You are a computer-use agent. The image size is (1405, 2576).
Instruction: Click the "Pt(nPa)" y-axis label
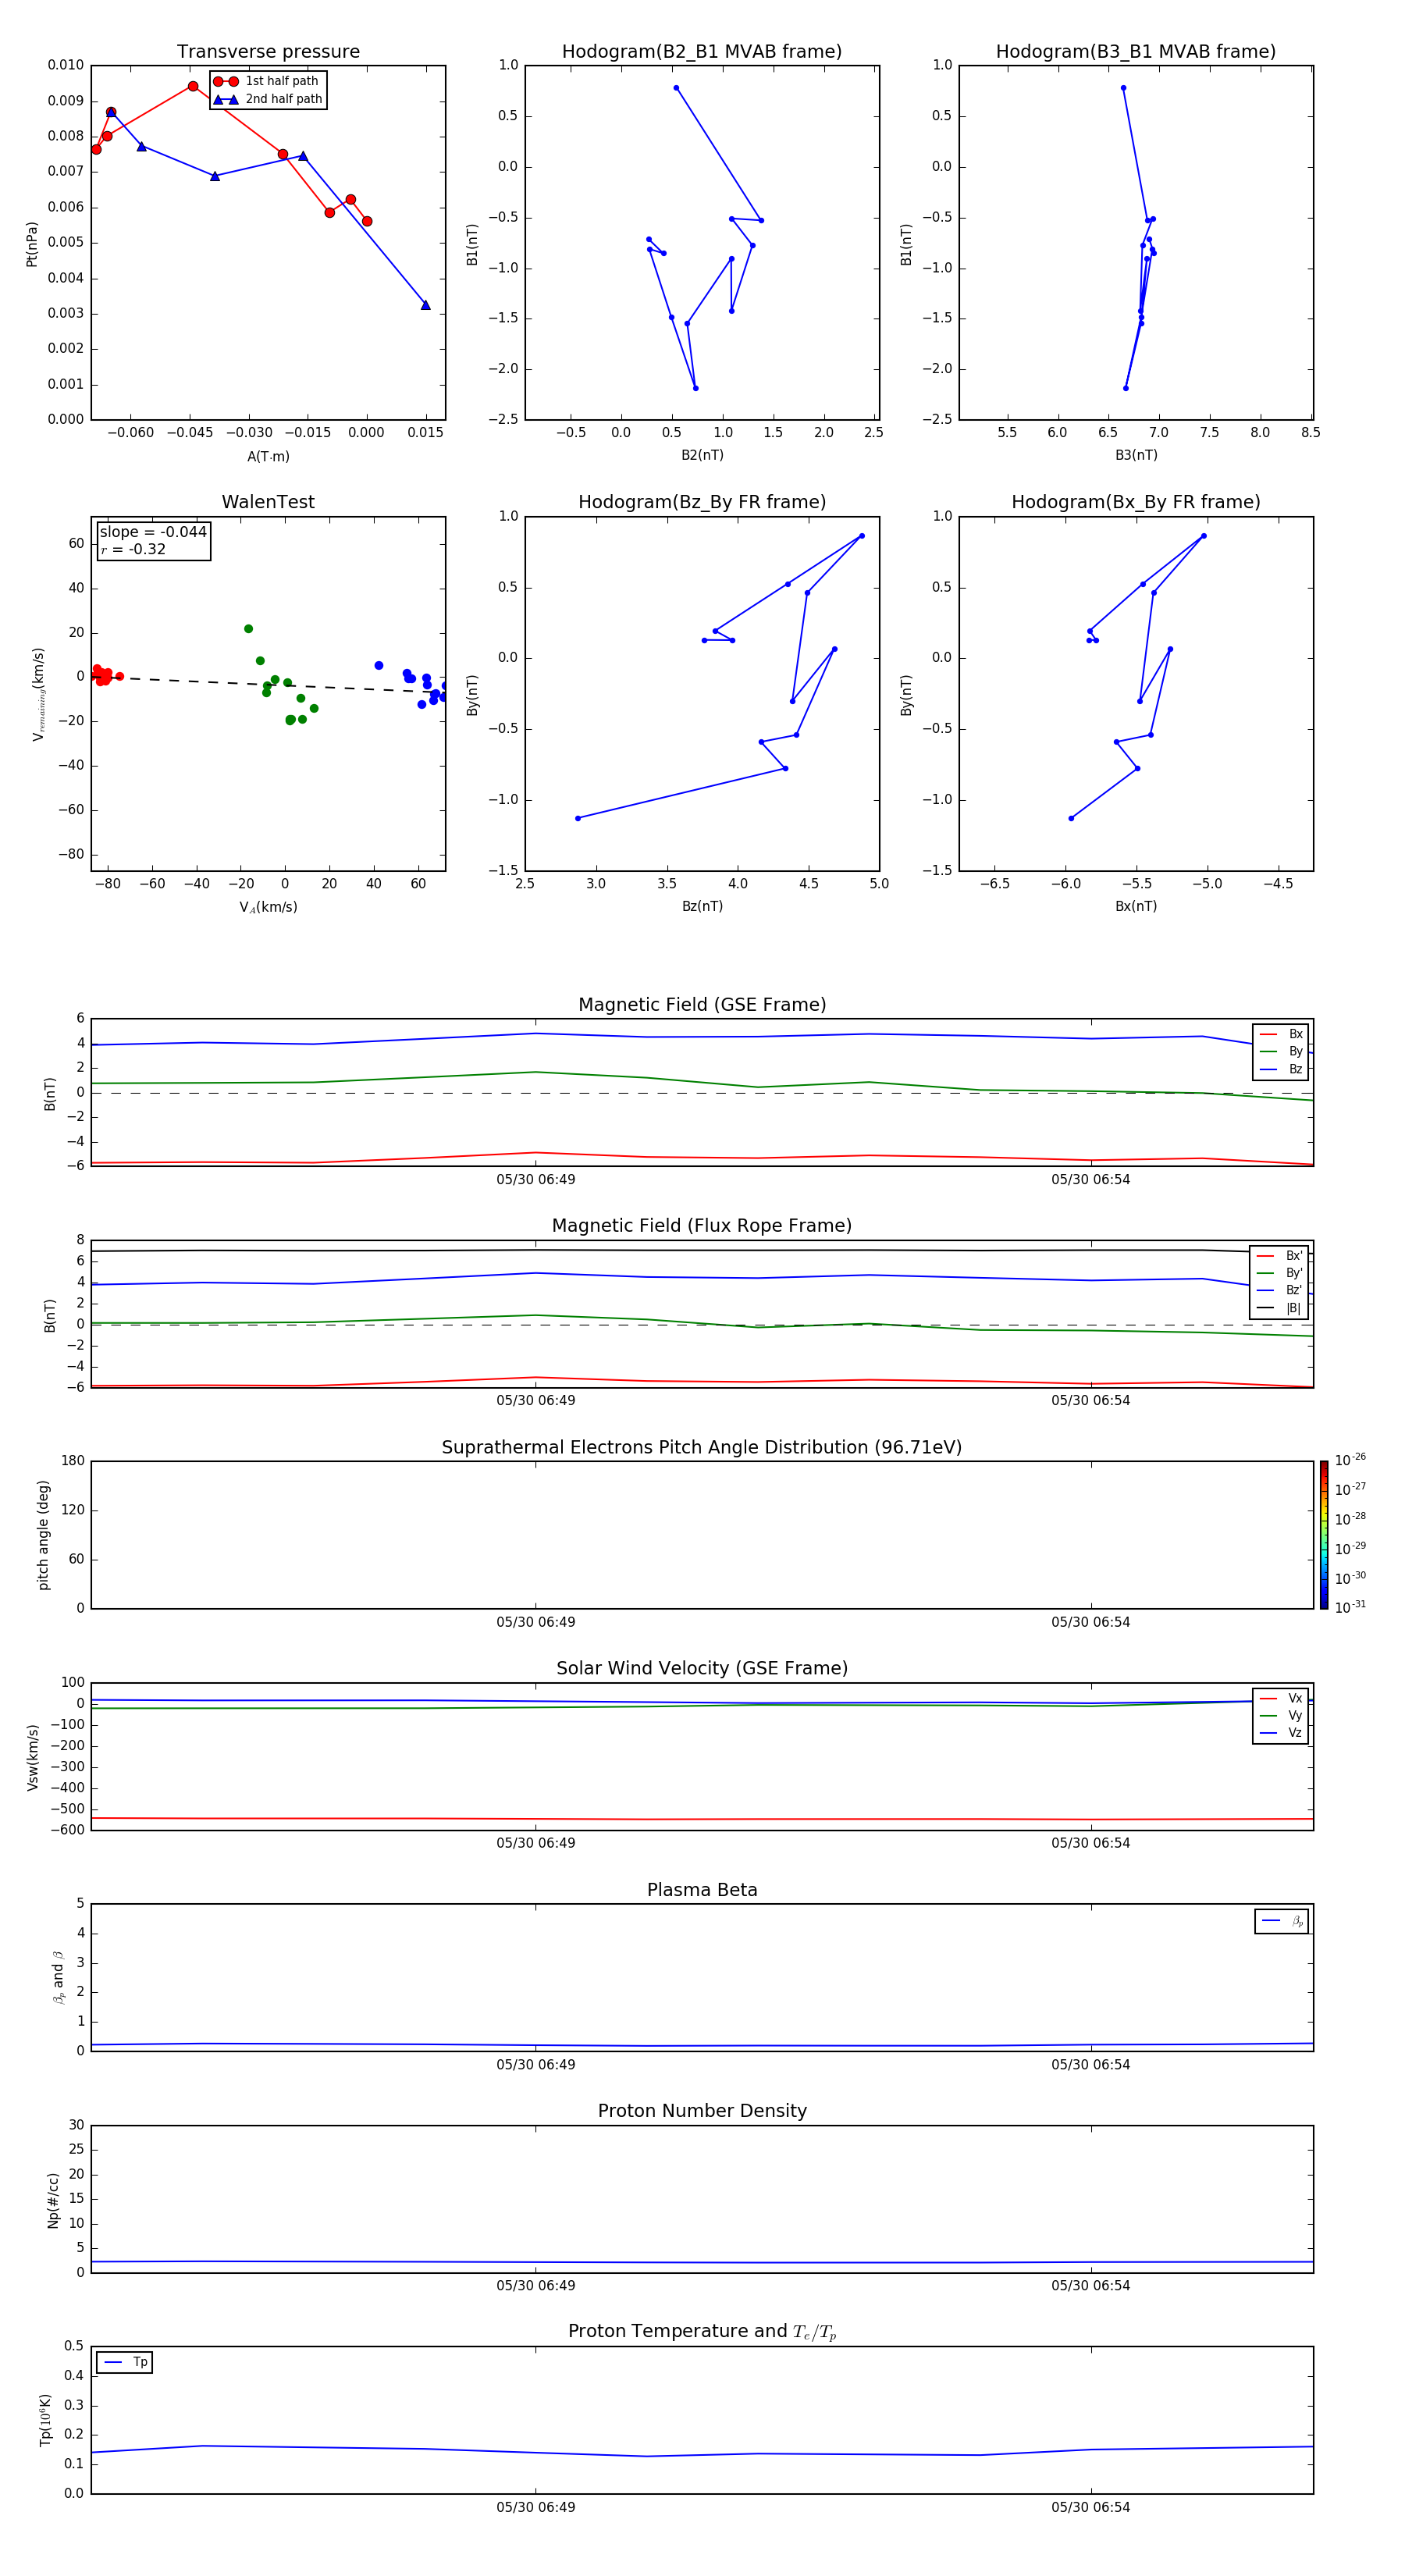(31, 243)
